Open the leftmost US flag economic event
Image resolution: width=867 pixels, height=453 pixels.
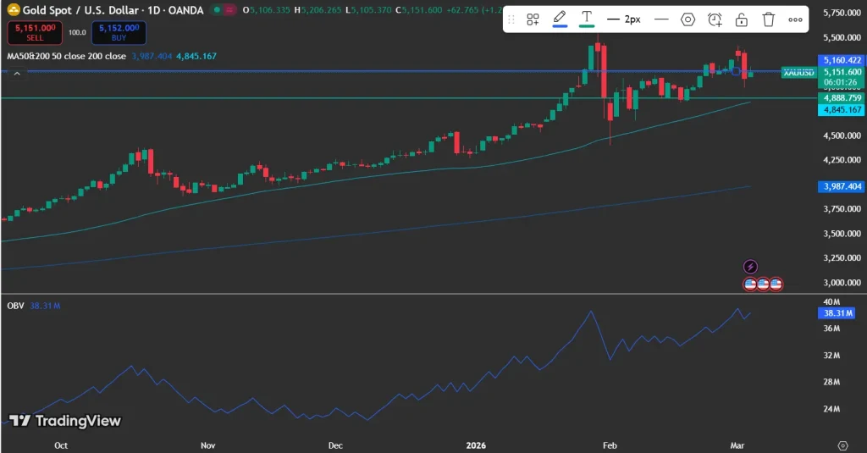[750, 285]
